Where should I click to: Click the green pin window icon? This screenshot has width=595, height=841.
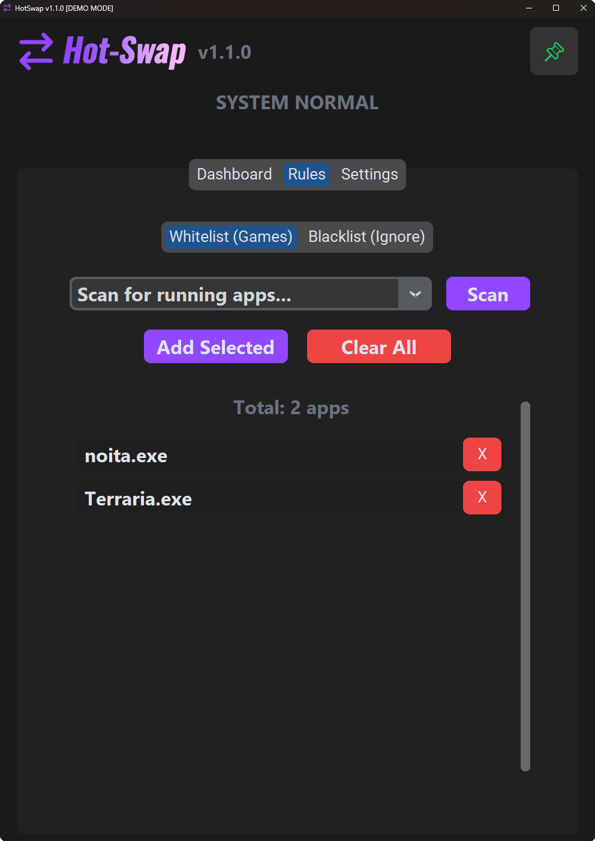[554, 52]
